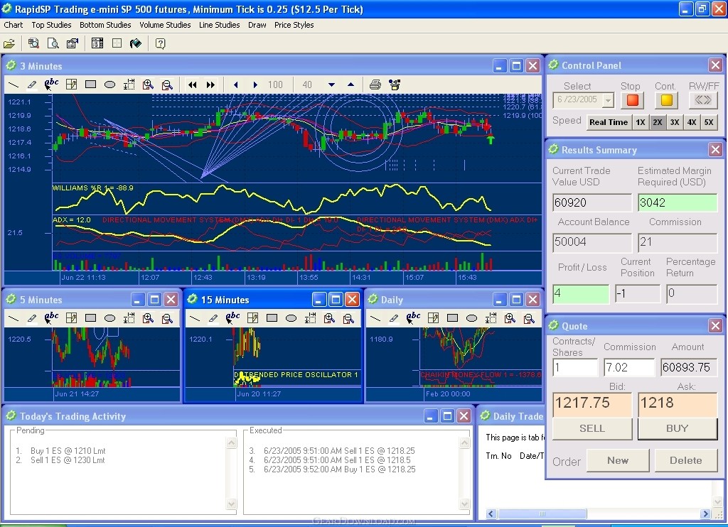Click the New order button
Image resolution: width=728 pixels, height=527 pixels.
tap(618, 461)
